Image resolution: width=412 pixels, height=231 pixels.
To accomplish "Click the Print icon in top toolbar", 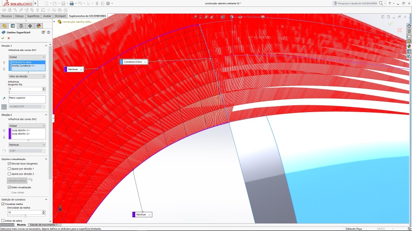I will tap(72, 3).
